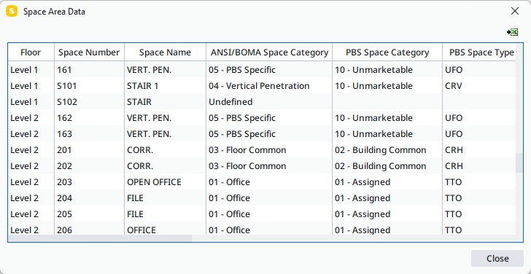Click the horizontal scrollbar thumb
The image size is (531, 274).
(x=100, y=238)
